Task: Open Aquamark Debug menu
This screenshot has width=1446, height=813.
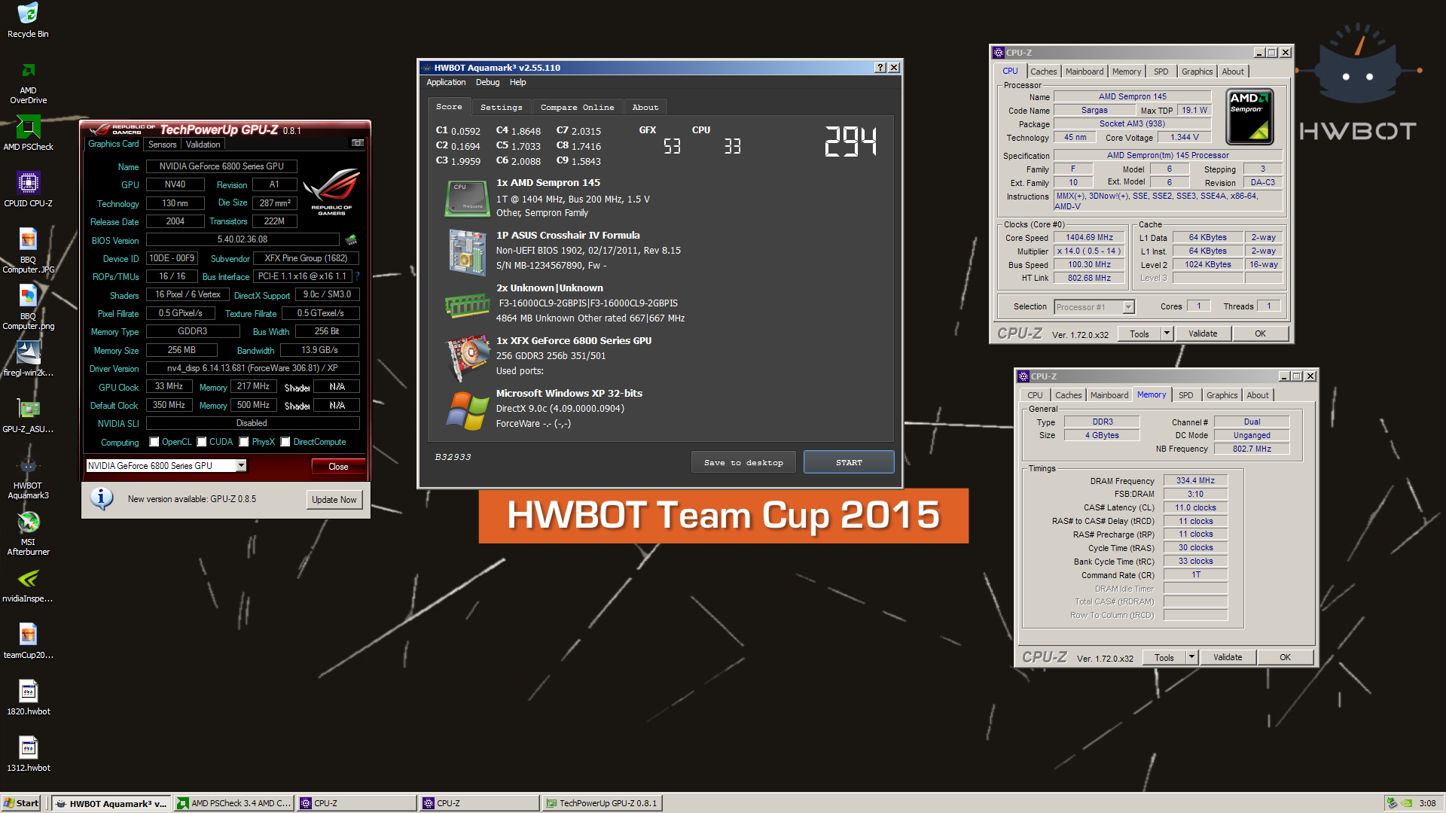Action: pyautogui.click(x=487, y=83)
